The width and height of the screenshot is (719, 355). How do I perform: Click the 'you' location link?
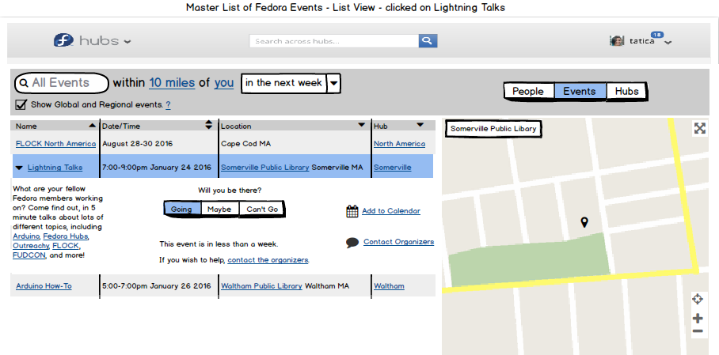pos(224,83)
